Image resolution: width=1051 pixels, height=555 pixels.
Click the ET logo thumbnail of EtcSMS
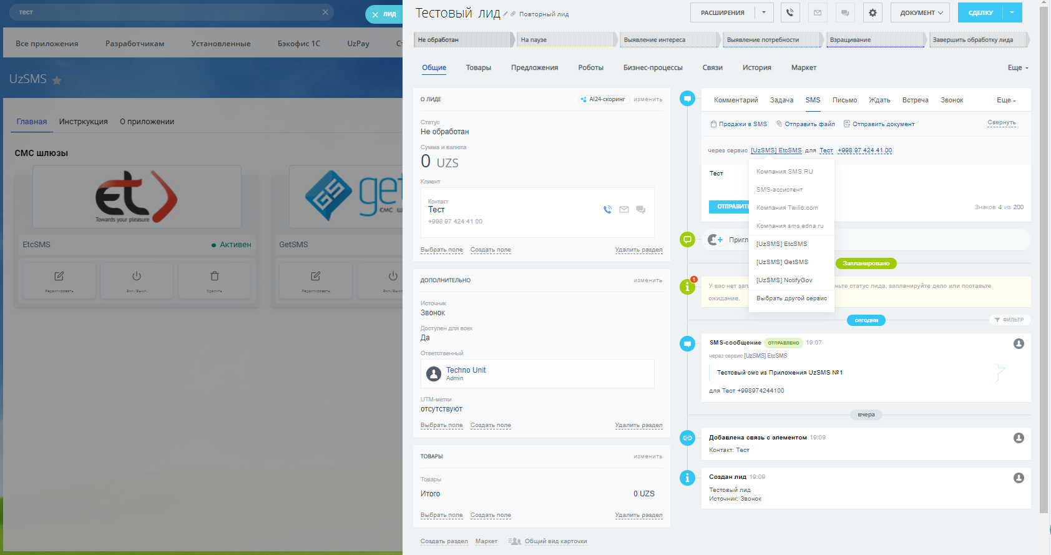coord(137,197)
